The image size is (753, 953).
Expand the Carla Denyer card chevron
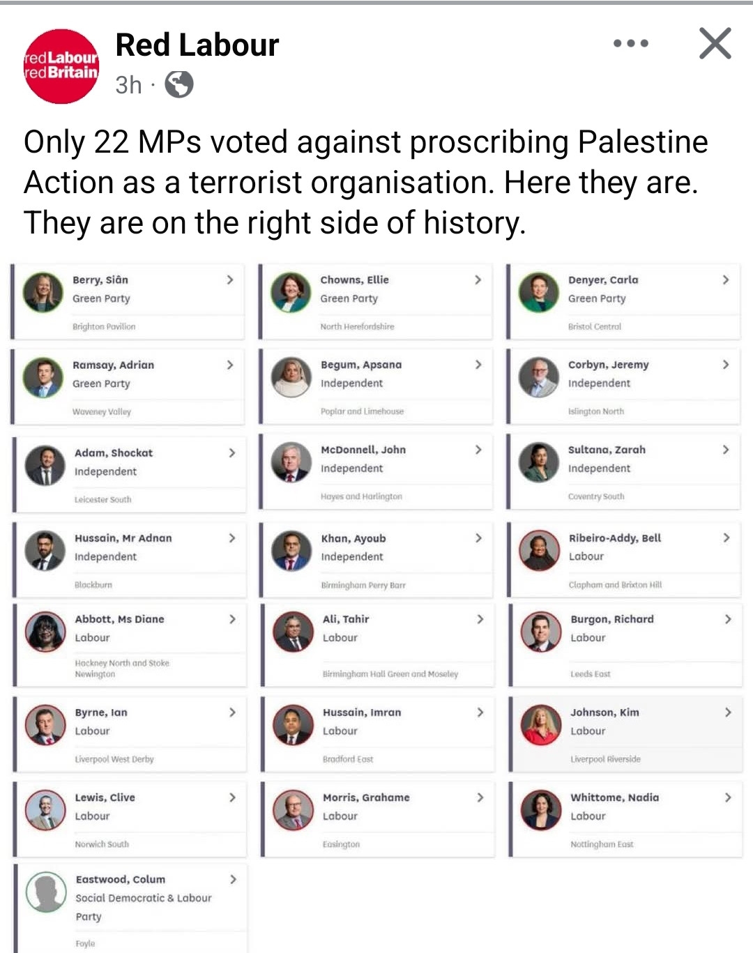[726, 280]
